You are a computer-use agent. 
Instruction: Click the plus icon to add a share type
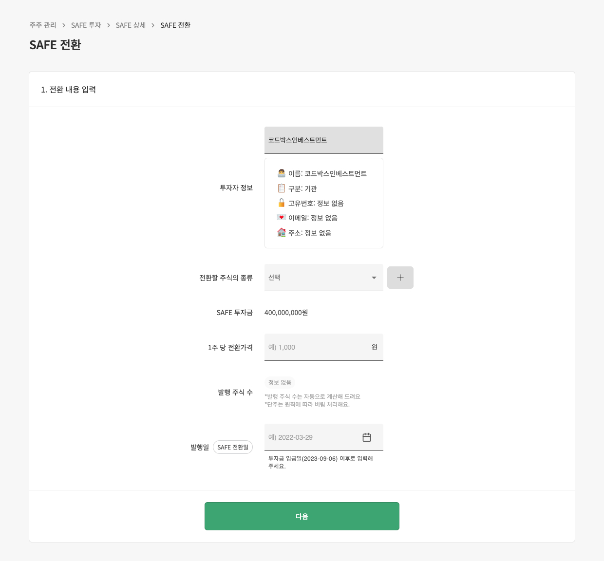coord(400,277)
